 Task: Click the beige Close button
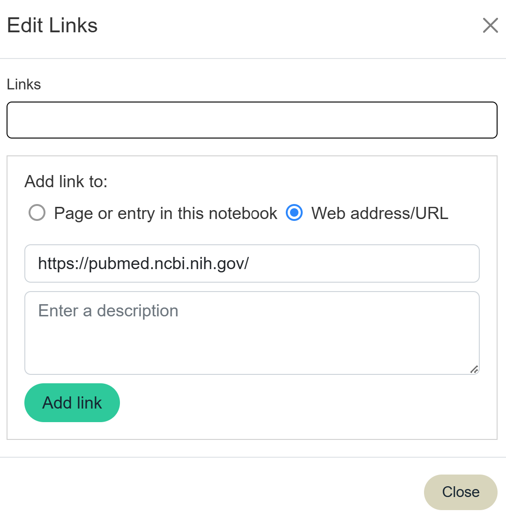(x=460, y=492)
